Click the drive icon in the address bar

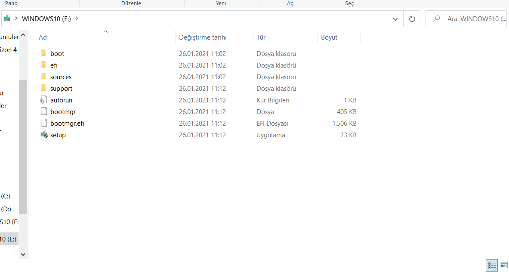click(7, 18)
